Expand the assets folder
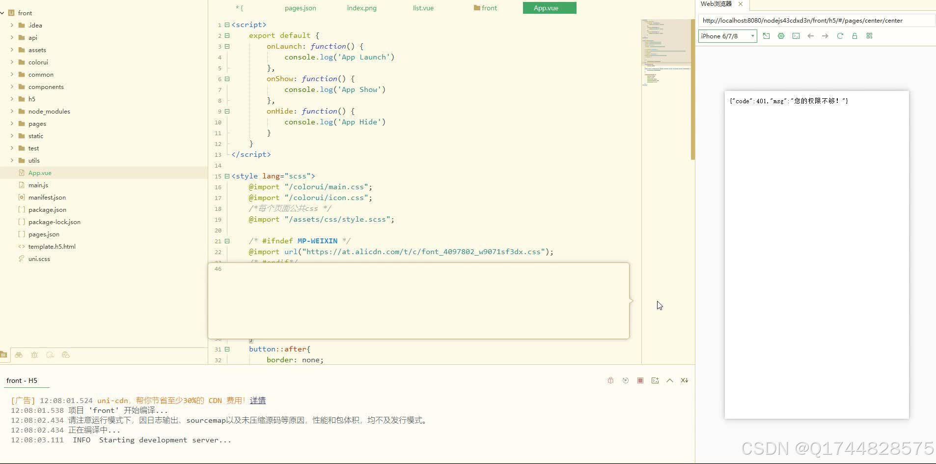 (x=12, y=50)
